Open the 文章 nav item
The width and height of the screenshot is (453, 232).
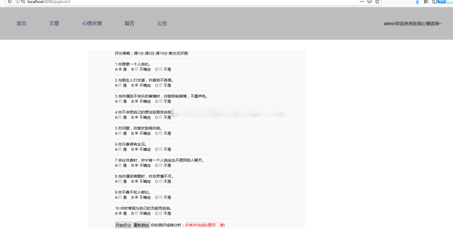pos(54,23)
